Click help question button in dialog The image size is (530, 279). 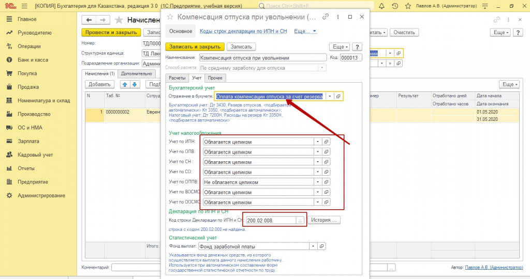[357, 47]
